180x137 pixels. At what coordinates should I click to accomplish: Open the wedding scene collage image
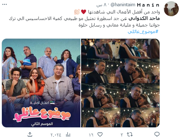(x=121, y=83)
